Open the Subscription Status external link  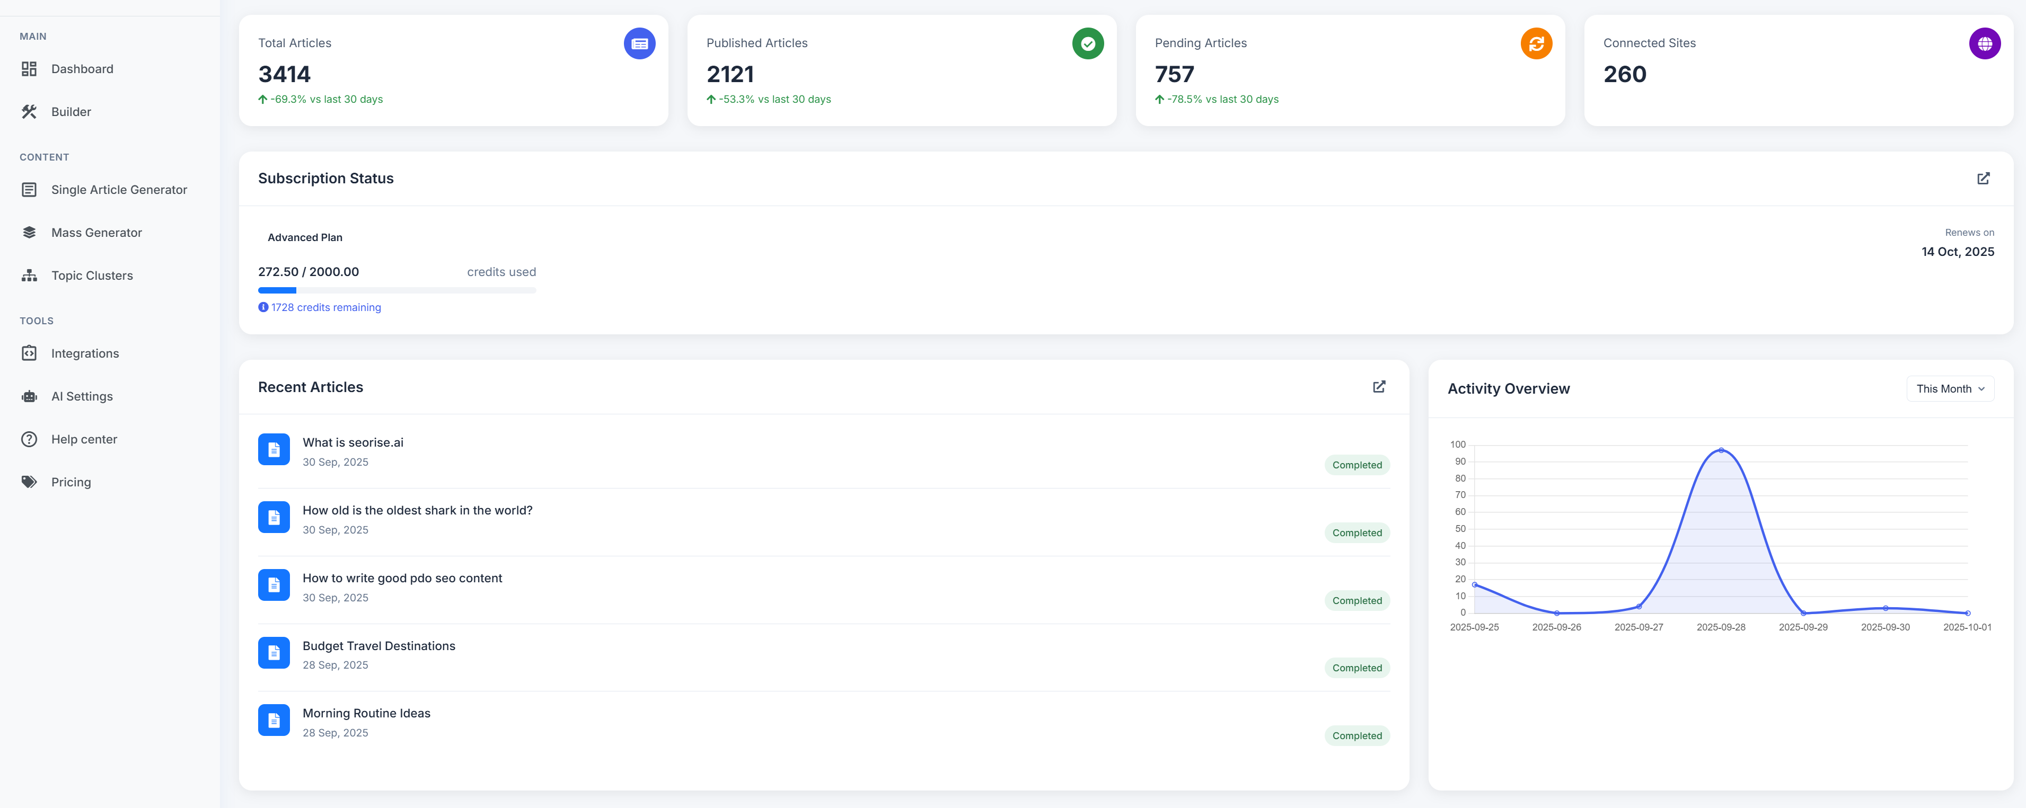[1984, 179]
